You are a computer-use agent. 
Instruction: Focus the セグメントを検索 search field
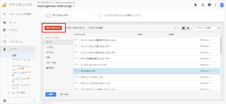click(x=204, y=28)
